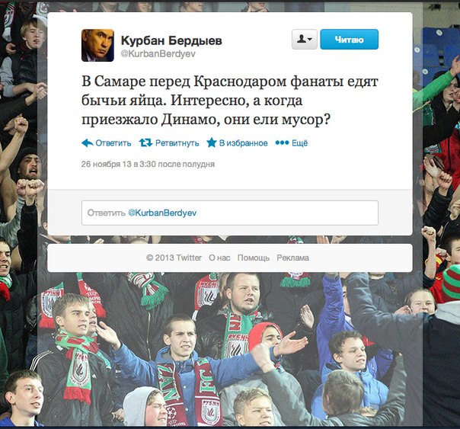460x429 pixels.
Task: Open the user actions person dropdown
Action: (x=305, y=39)
